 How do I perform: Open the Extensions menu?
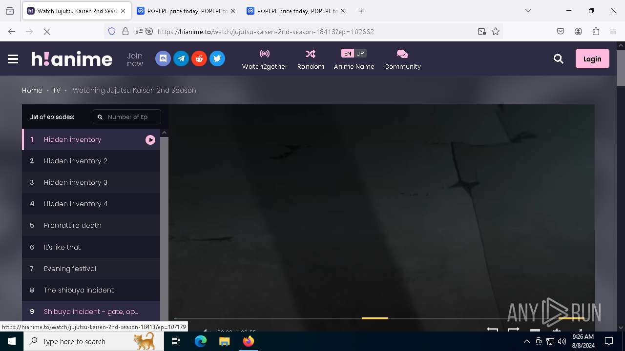[x=596, y=31]
